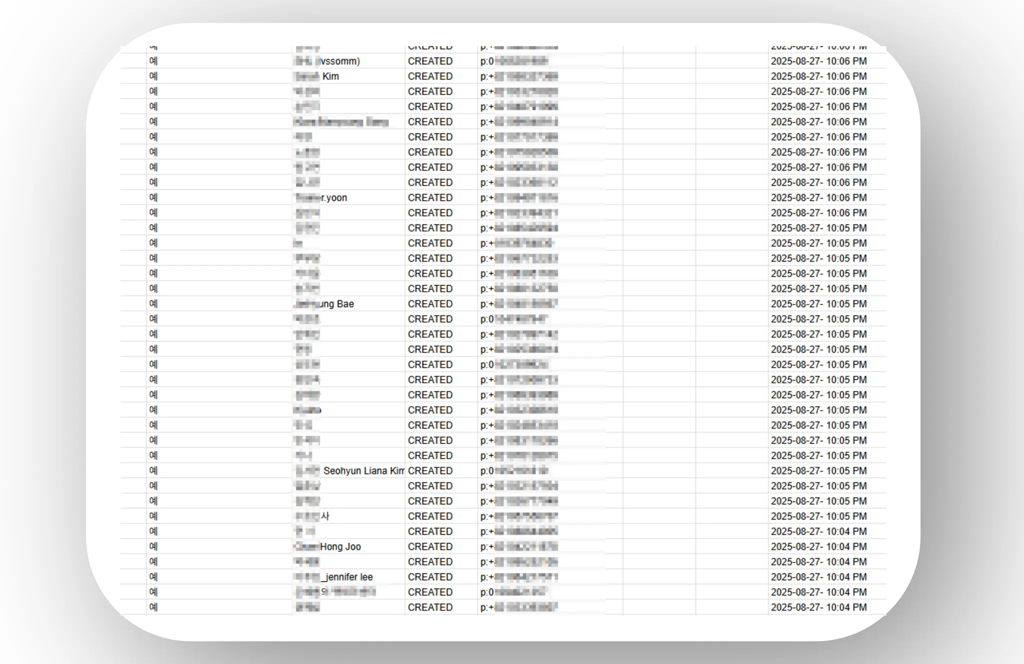The width and height of the screenshot is (1024, 664).
Task: Select CREATED status in Seohyun Liana Kim row
Action: coord(430,471)
